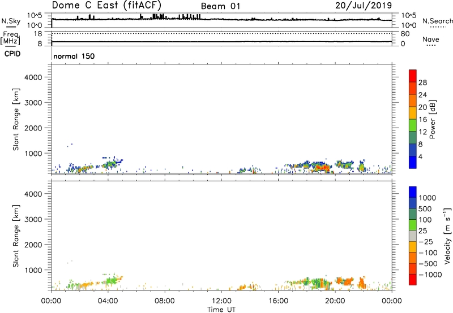453x313 pixels.
Task: Click the 'Nave' legend label
Action: tap(430, 39)
